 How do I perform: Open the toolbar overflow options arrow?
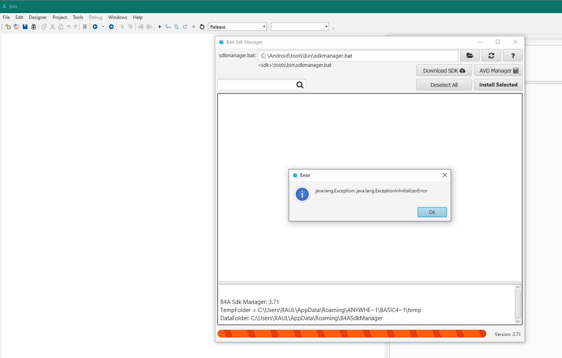[x=333, y=28]
